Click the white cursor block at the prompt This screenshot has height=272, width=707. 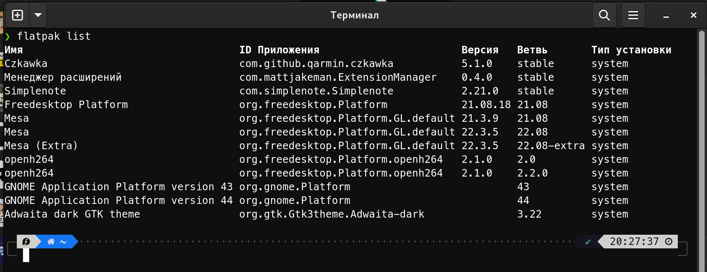[26, 255]
